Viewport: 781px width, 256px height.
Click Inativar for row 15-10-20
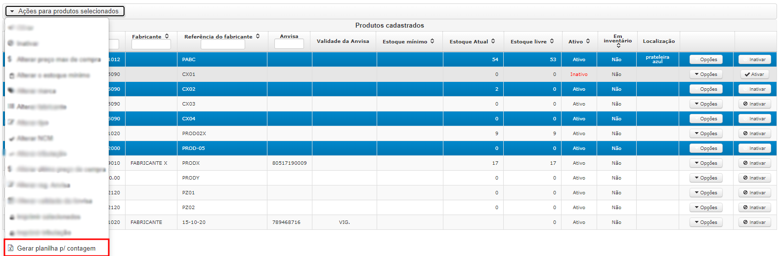(755, 222)
